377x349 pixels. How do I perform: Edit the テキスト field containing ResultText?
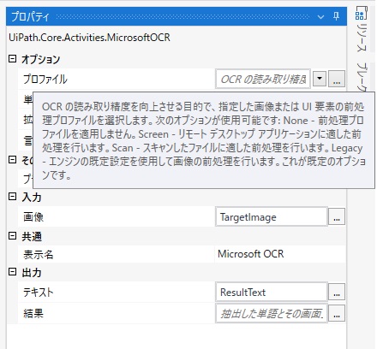pyautogui.click(x=272, y=292)
